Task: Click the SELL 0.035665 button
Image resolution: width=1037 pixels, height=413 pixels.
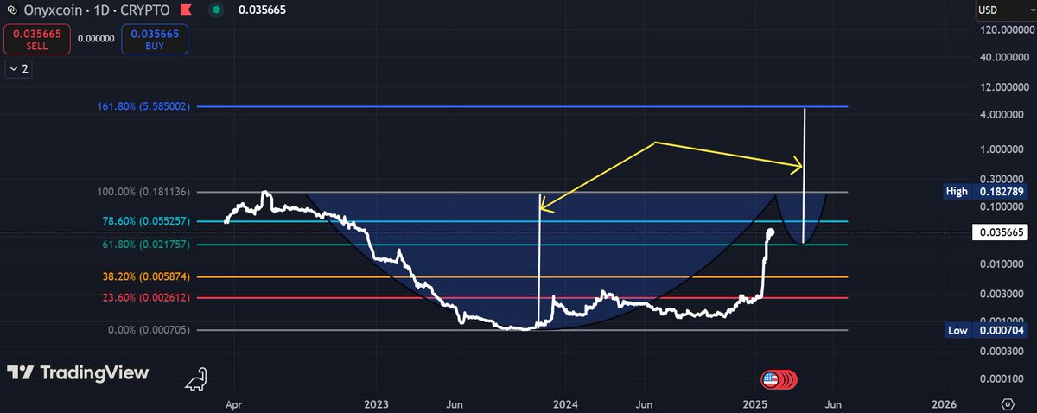Action: pos(36,39)
